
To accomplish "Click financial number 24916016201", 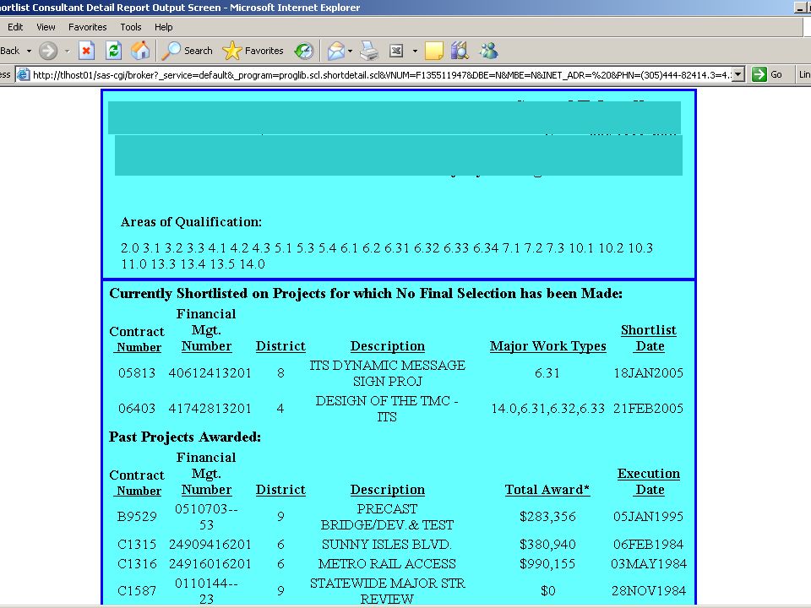I will [x=210, y=563].
